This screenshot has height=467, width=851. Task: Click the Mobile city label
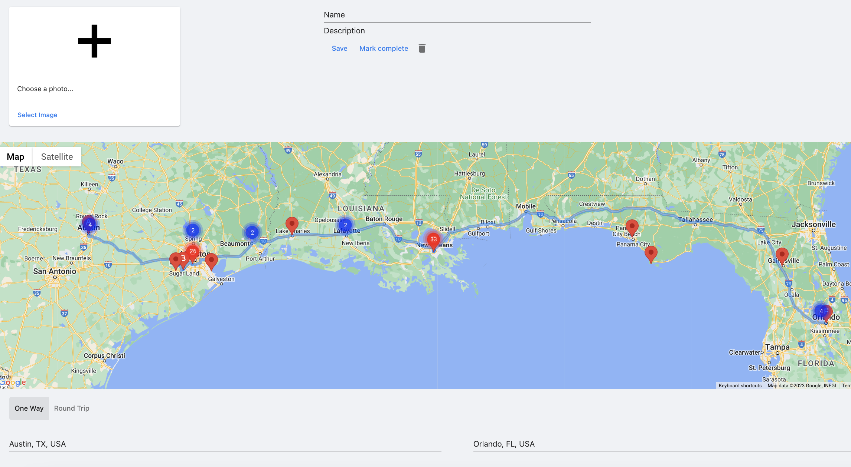pos(526,206)
